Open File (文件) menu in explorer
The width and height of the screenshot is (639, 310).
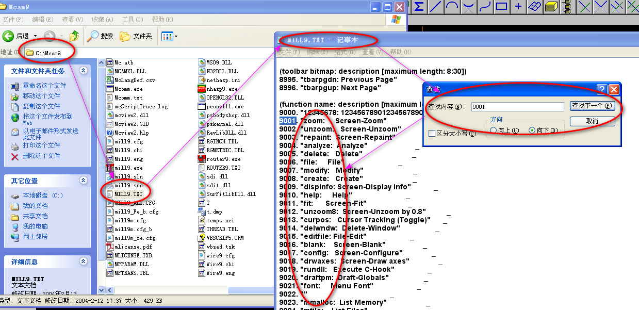(x=13, y=20)
